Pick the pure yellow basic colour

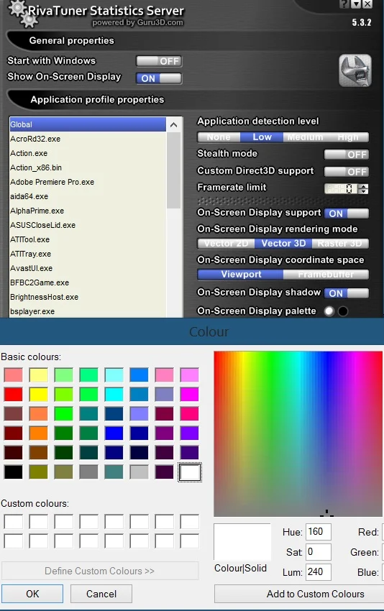tap(39, 395)
